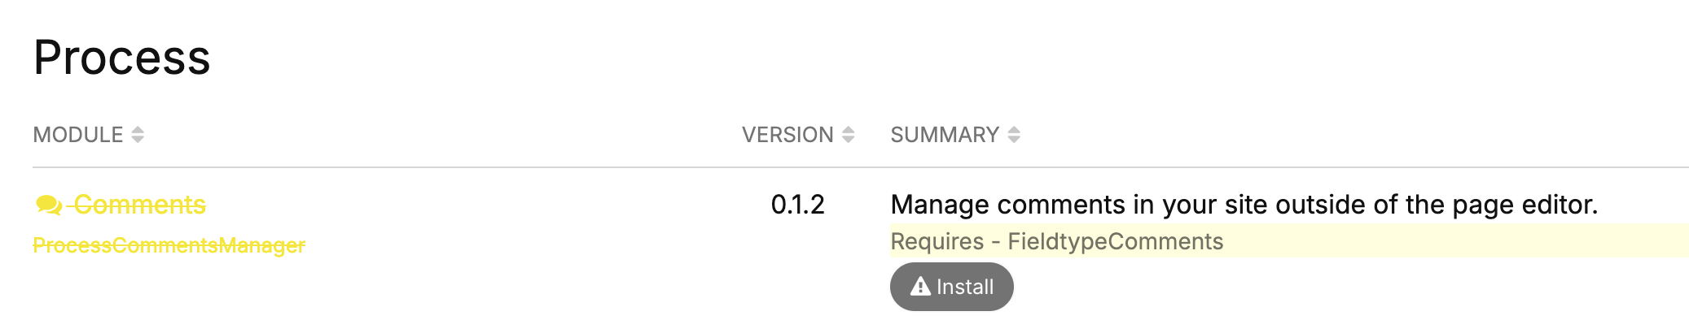The height and width of the screenshot is (333, 1689).
Task: Click the word 'Requires' in the note
Action: tap(937, 242)
